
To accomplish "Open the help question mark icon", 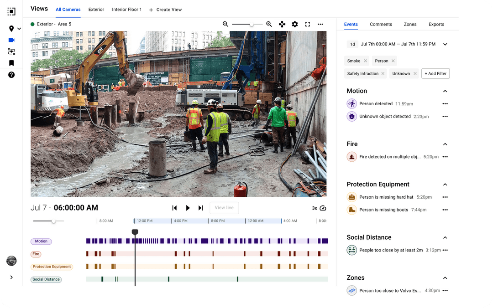I will pos(11,75).
